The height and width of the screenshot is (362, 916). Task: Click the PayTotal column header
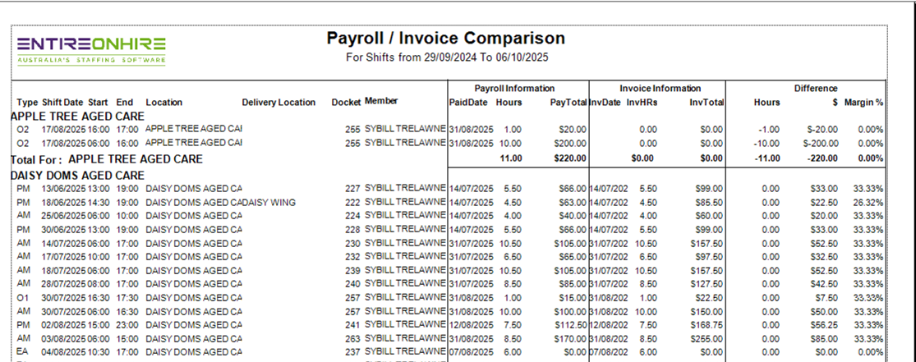point(568,103)
